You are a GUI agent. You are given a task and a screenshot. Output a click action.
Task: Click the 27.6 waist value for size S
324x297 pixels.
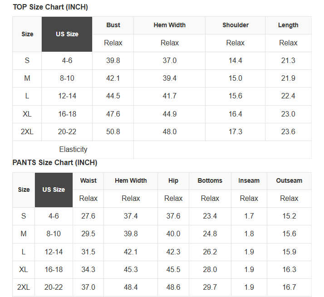(88, 216)
